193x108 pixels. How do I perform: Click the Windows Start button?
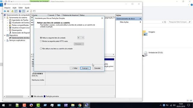(3, 105)
